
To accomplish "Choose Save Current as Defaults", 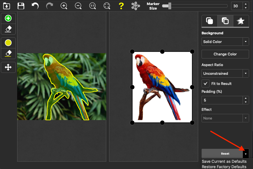I will click(x=224, y=161).
